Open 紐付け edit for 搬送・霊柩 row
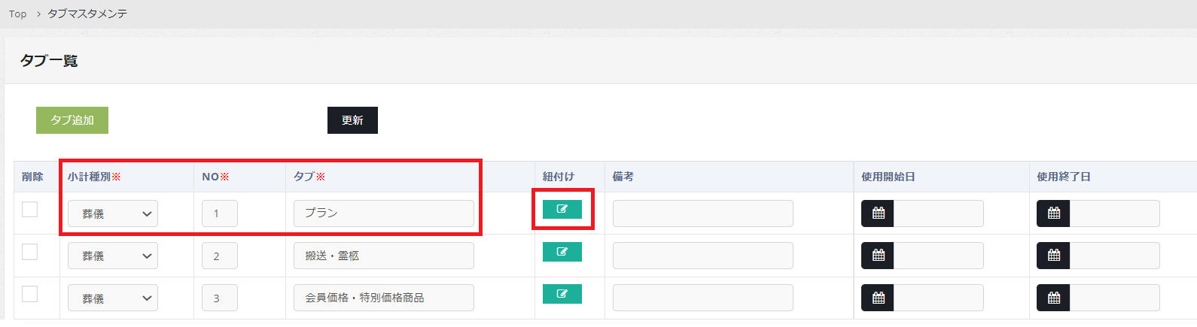The width and height of the screenshot is (1197, 327). tap(562, 252)
